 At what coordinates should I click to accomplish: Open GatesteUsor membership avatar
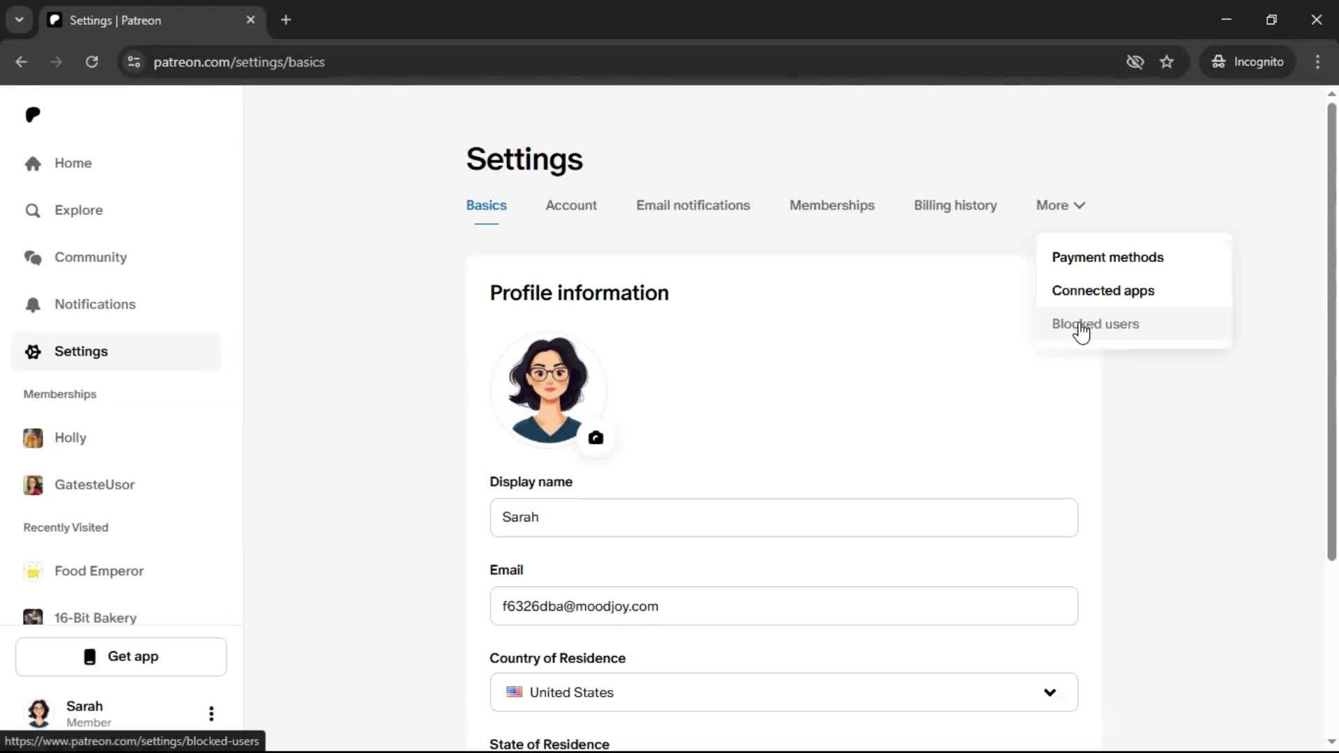tap(33, 485)
